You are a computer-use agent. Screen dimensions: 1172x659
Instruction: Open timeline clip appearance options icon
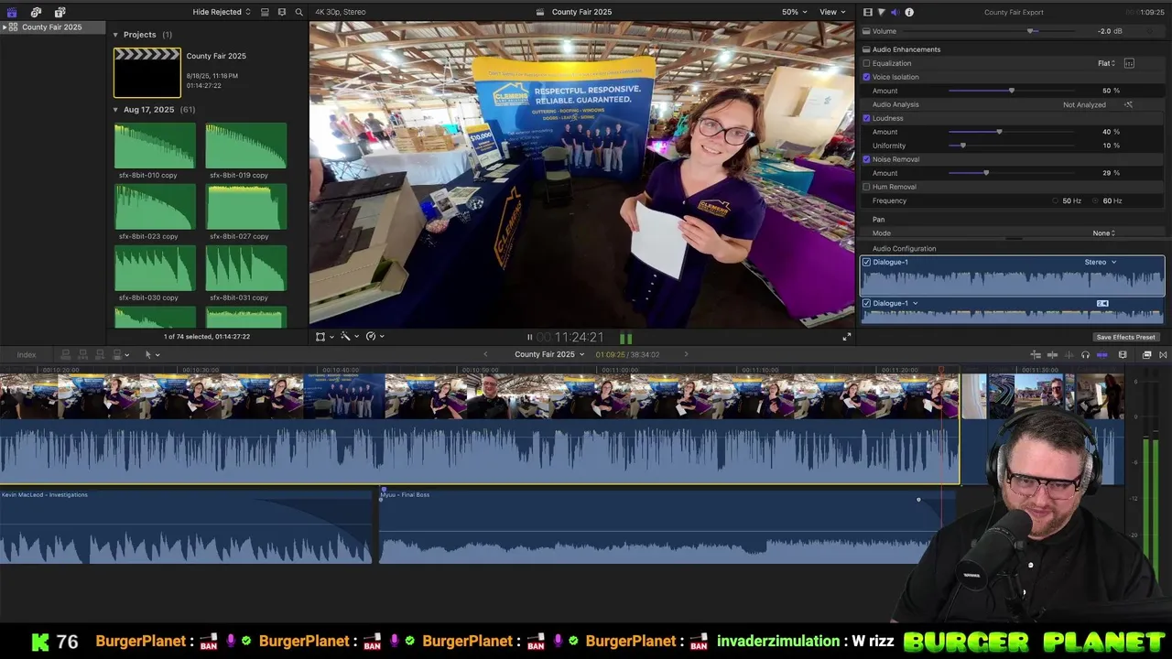pyautogui.click(x=1123, y=354)
